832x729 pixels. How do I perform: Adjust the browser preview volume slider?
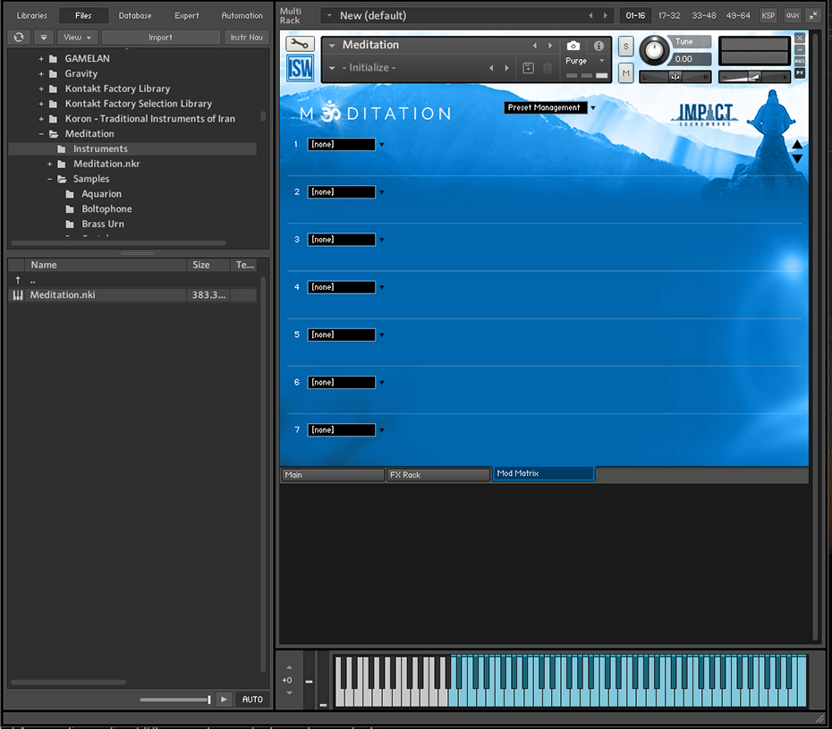coord(175,699)
